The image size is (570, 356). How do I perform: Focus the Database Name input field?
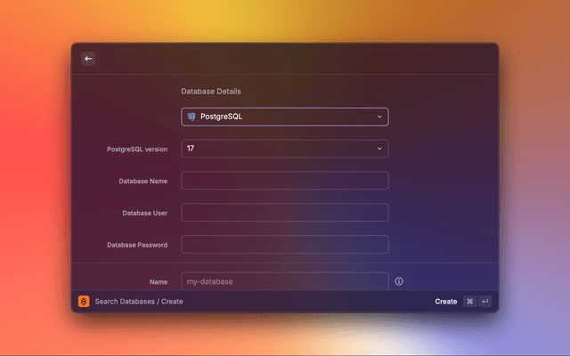(284, 181)
